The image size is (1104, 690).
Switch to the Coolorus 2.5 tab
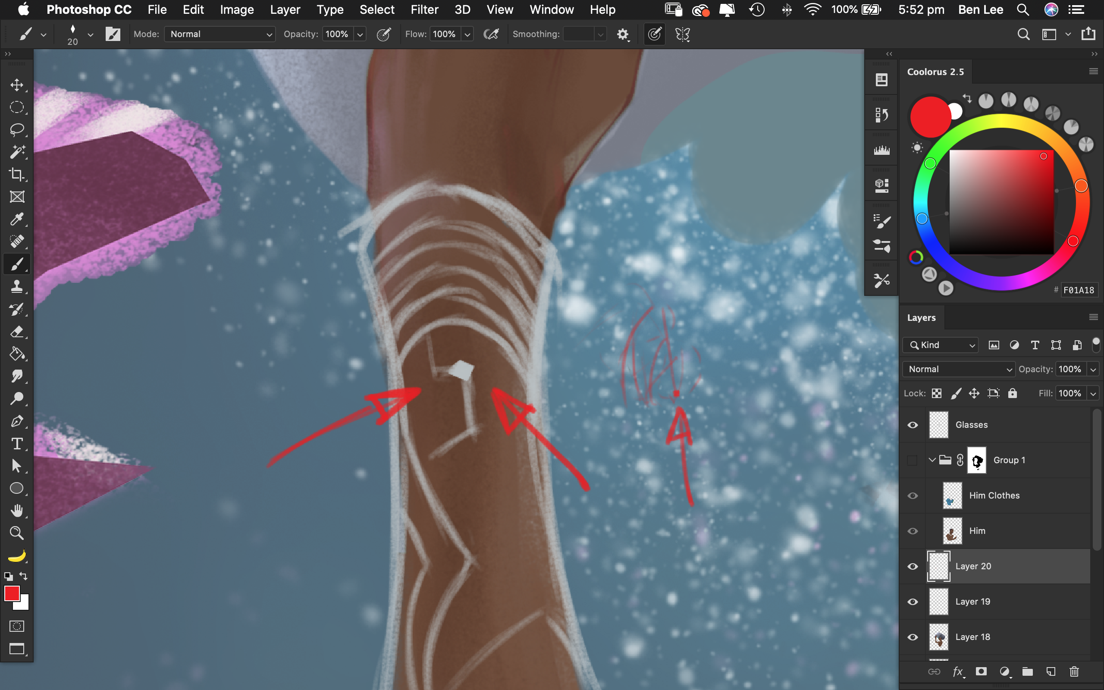935,72
